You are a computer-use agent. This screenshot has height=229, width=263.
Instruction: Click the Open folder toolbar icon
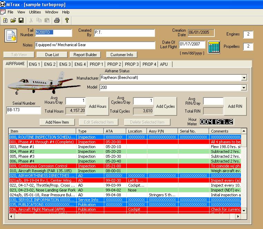pos(13,20)
